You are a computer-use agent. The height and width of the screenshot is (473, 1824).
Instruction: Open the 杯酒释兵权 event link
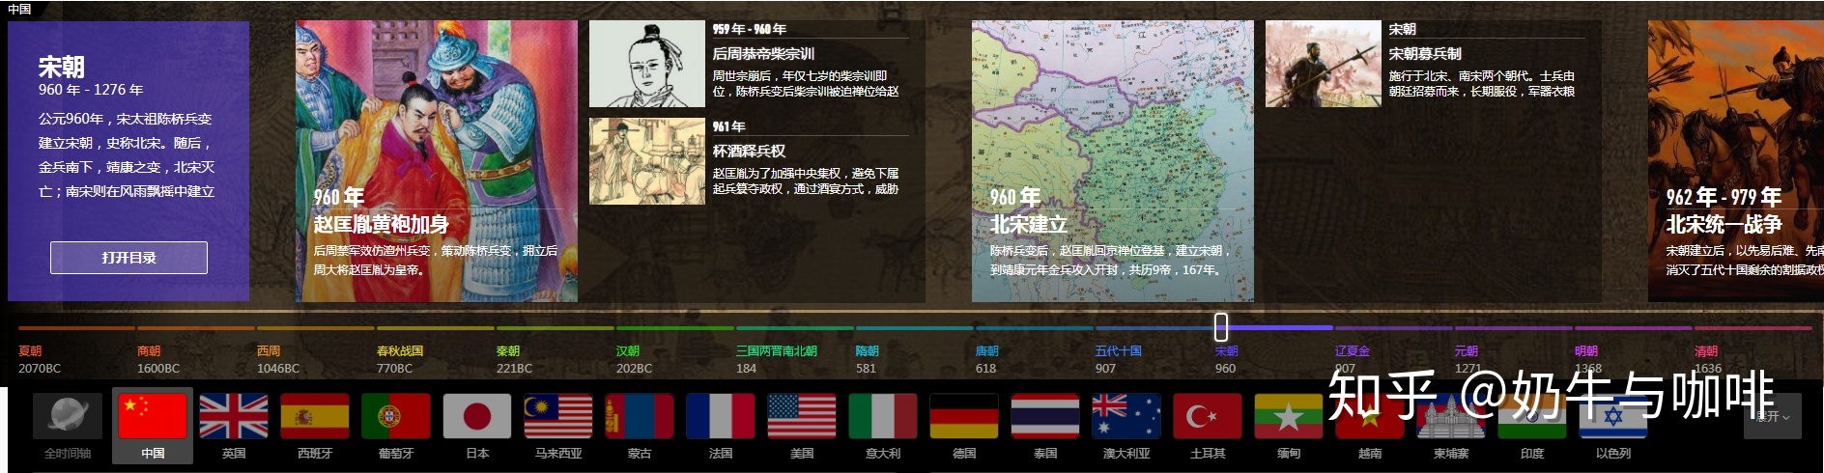tap(749, 152)
